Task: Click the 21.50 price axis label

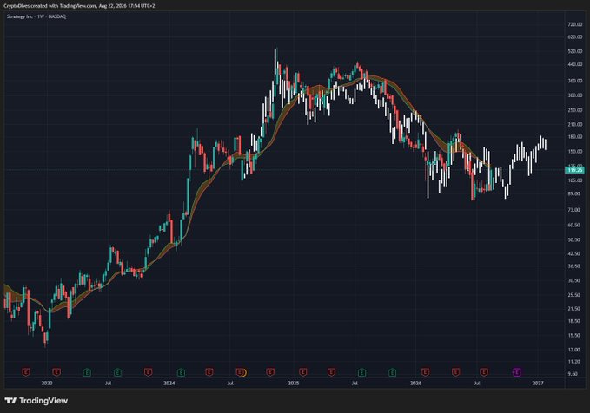Action: pos(574,309)
